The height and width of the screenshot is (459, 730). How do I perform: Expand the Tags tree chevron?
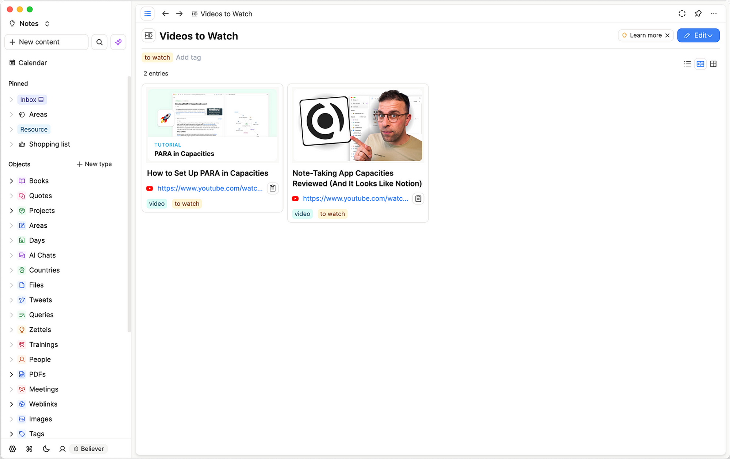point(11,434)
